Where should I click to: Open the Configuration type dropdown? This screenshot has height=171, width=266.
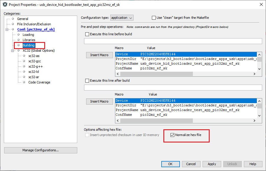pos(122,17)
